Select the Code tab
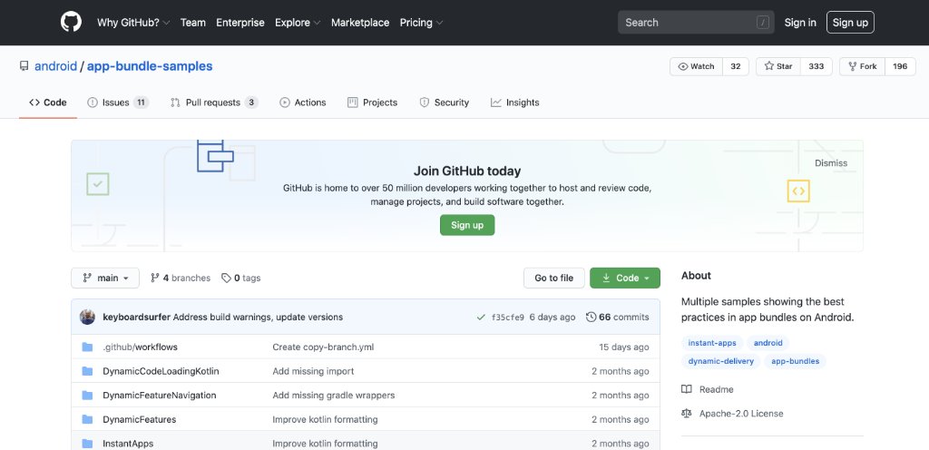Image resolution: width=929 pixels, height=450 pixels. click(x=48, y=103)
